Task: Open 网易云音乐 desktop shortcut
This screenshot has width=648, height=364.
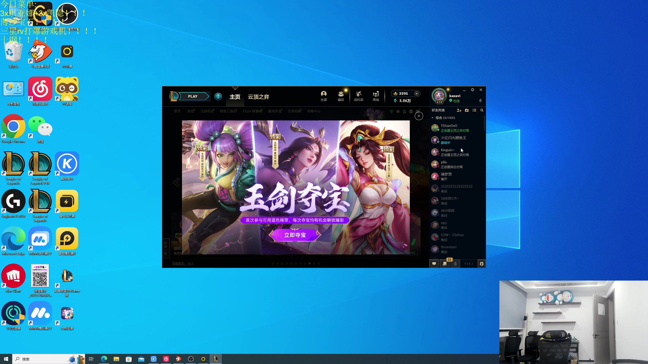Action: 40,92
